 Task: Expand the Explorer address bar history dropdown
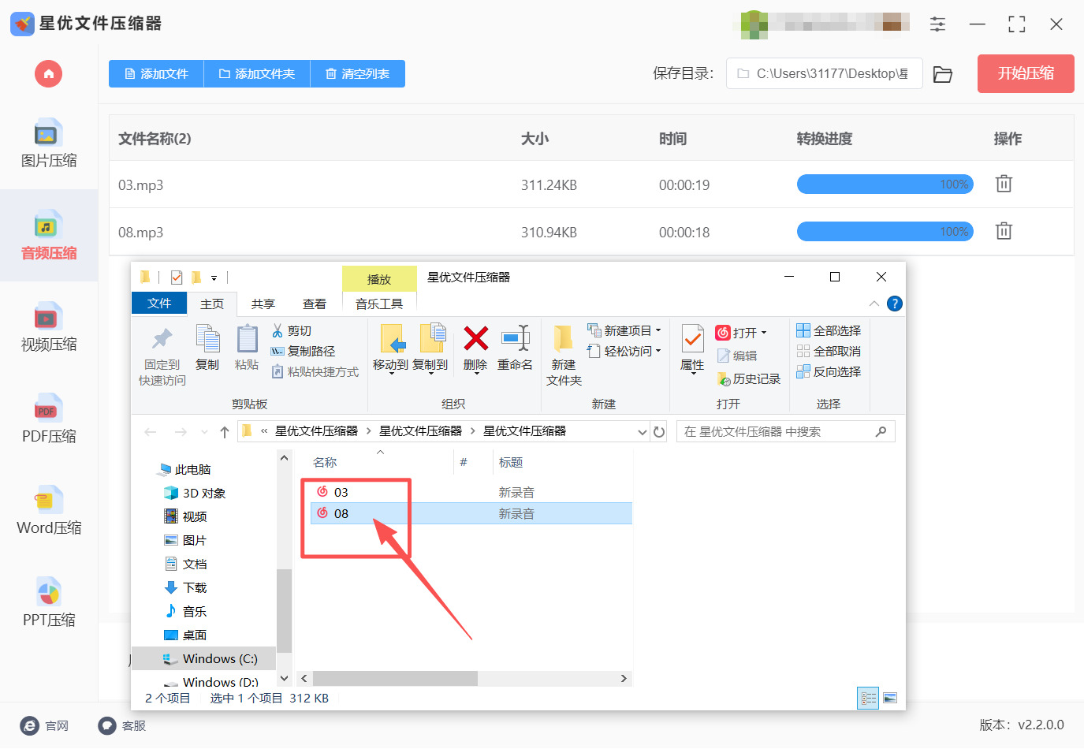click(x=643, y=431)
